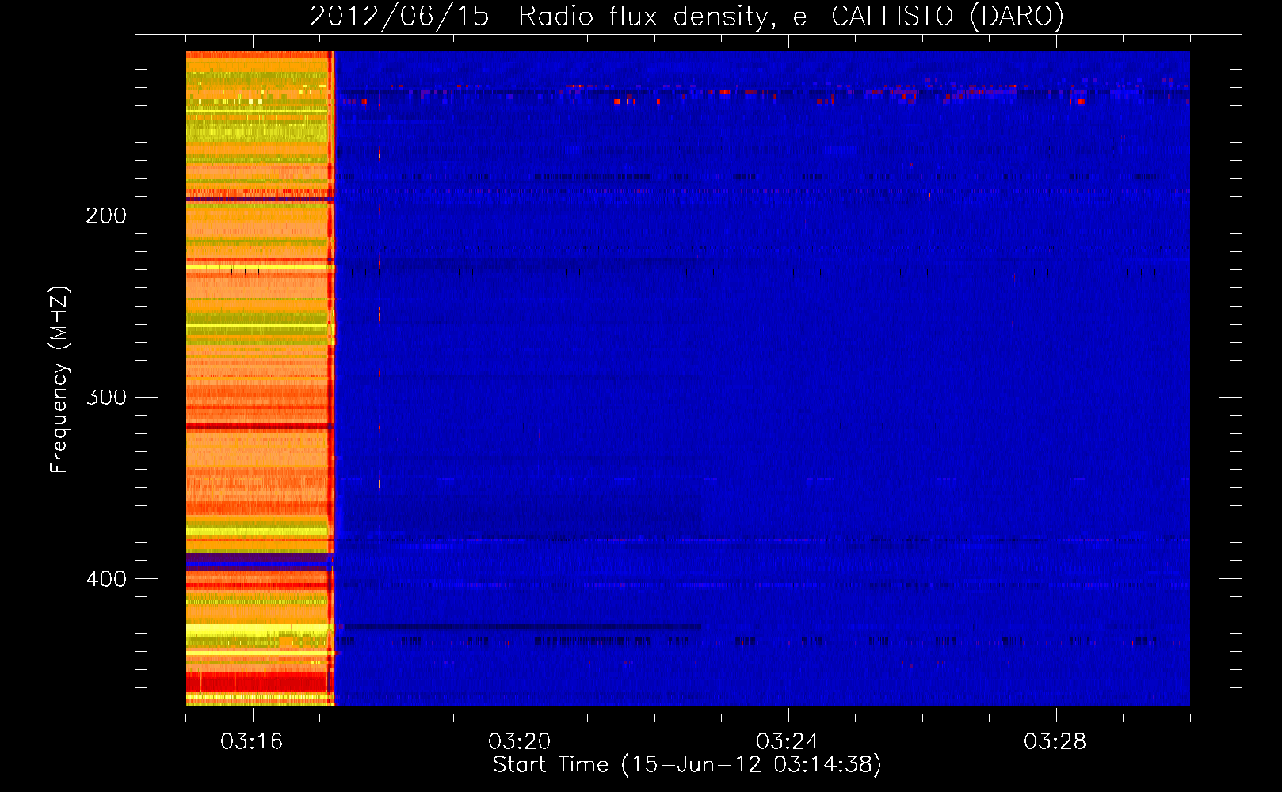1282x792 pixels.
Task: Select the 'Frequency (MHZ)' y-axis label
Action: pyautogui.click(x=59, y=379)
